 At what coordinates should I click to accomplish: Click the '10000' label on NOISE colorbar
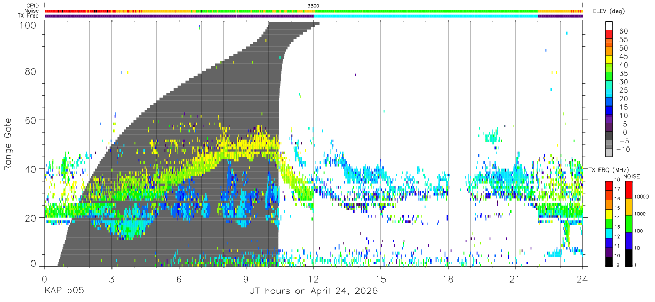coord(641,197)
